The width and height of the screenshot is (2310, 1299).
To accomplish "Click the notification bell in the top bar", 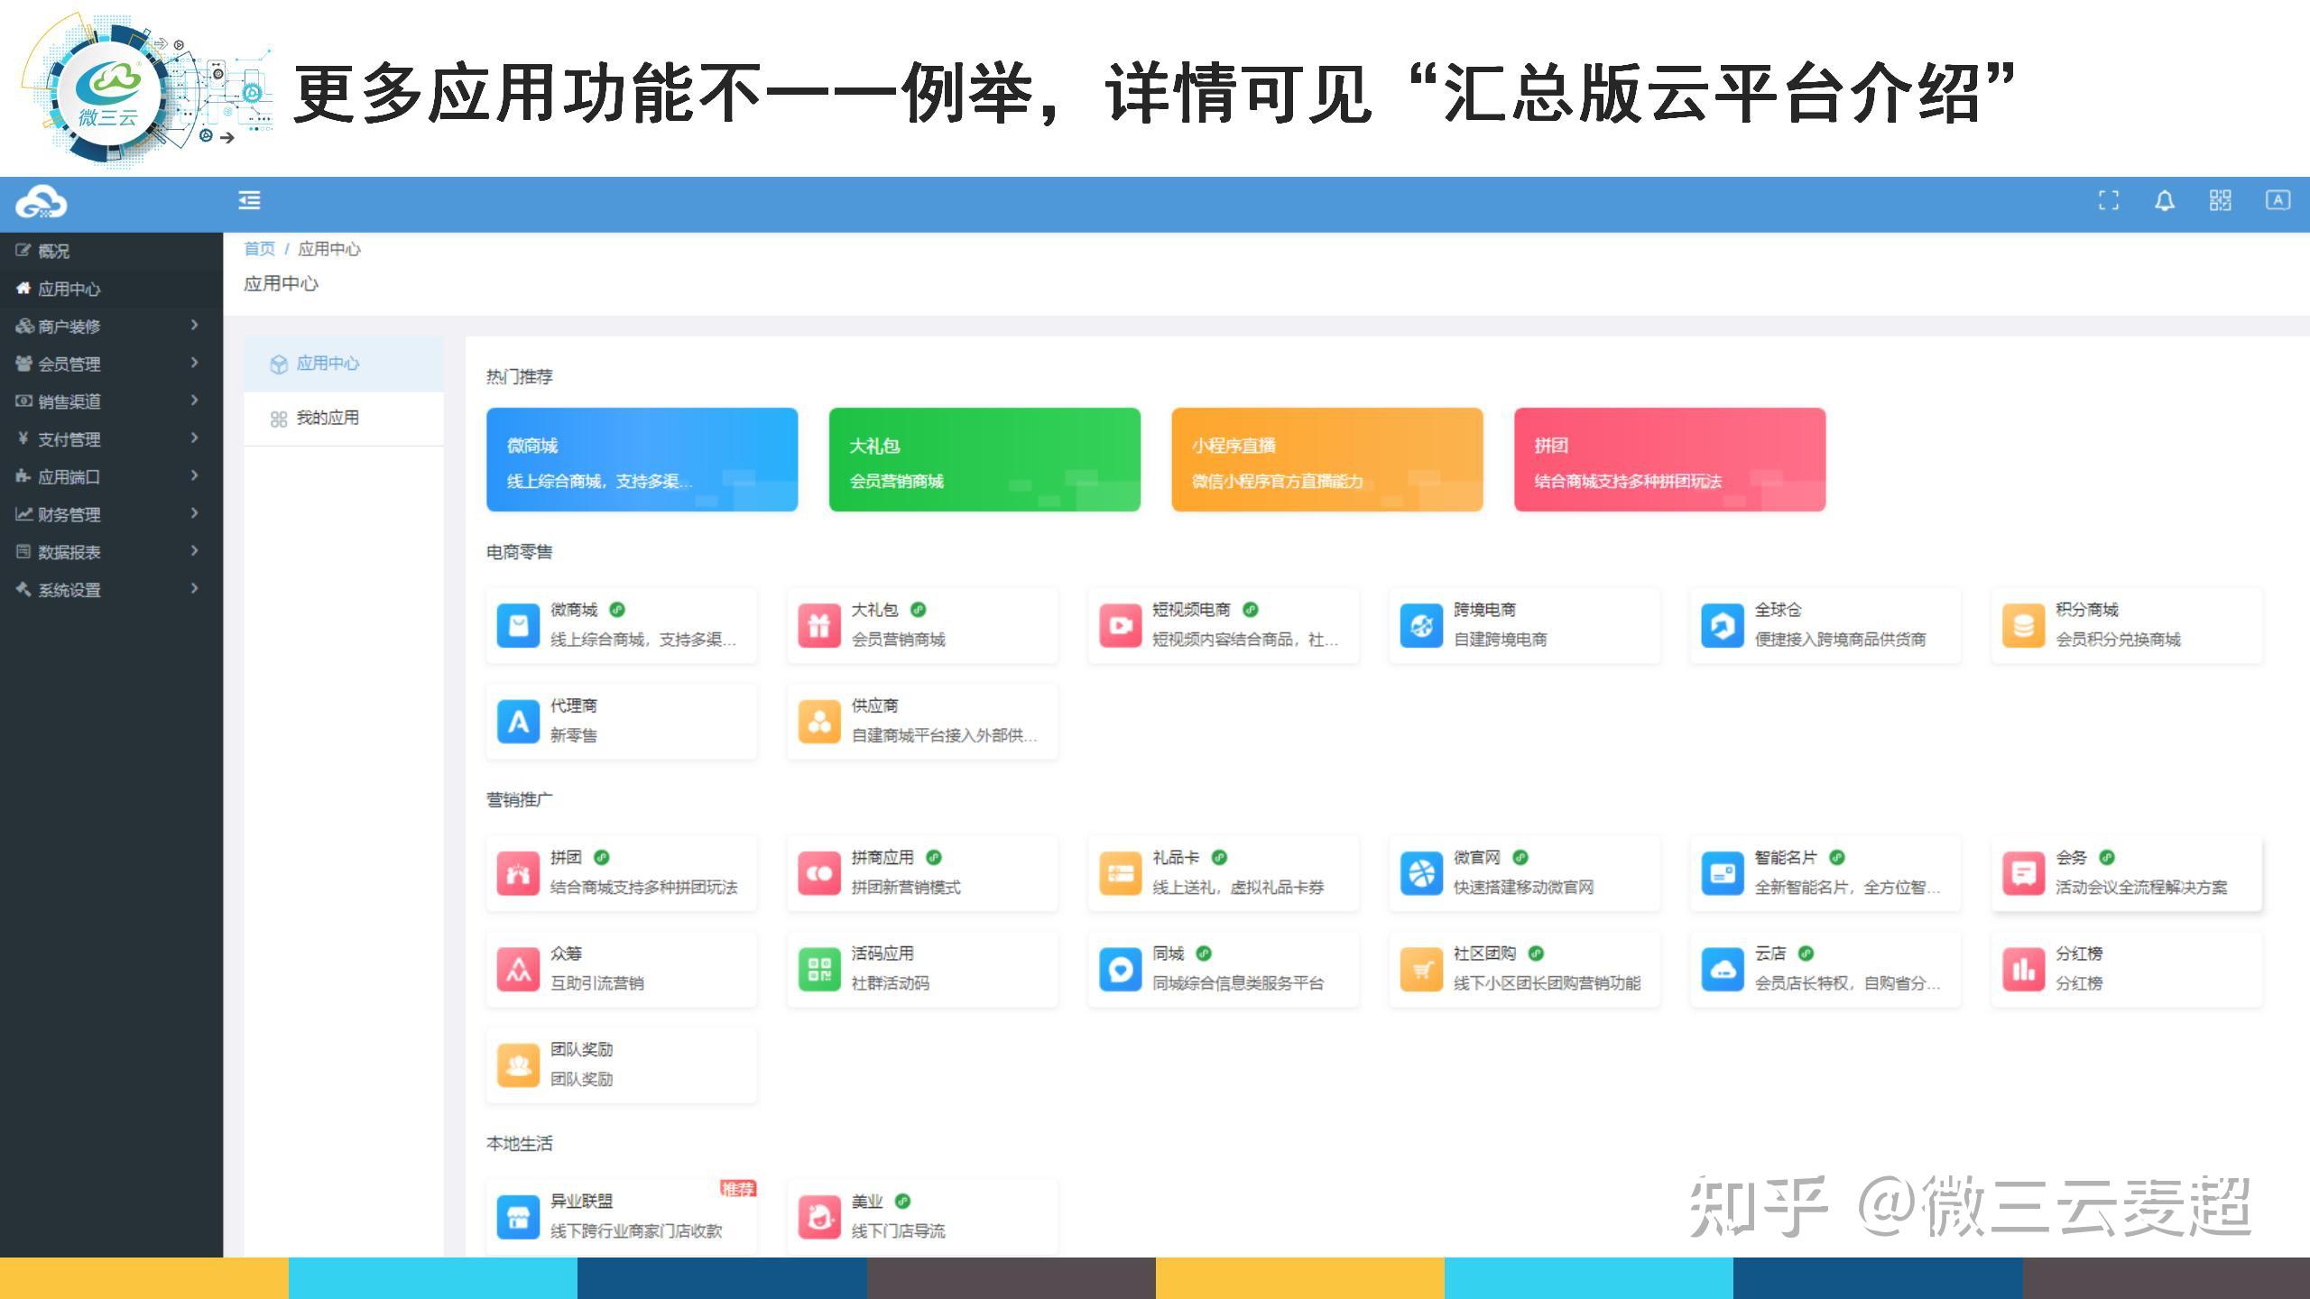I will click(x=2164, y=202).
